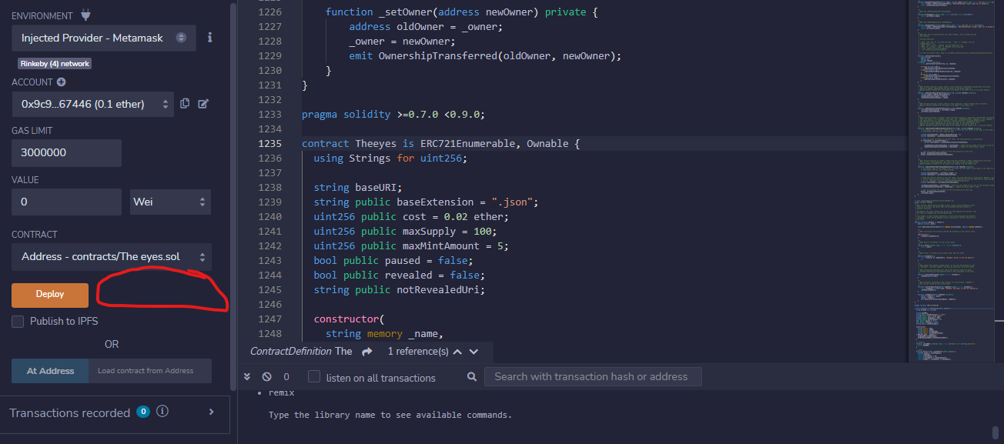Click the Transactions recorded 0 badge
The width and height of the screenshot is (1004, 444).
click(x=142, y=412)
